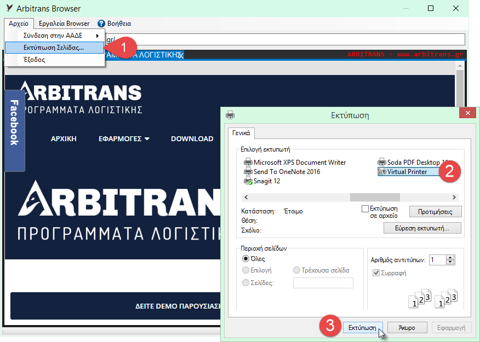Increase number of copies with up arrow
Image resolution: width=480 pixels, height=342 pixels.
450,258
